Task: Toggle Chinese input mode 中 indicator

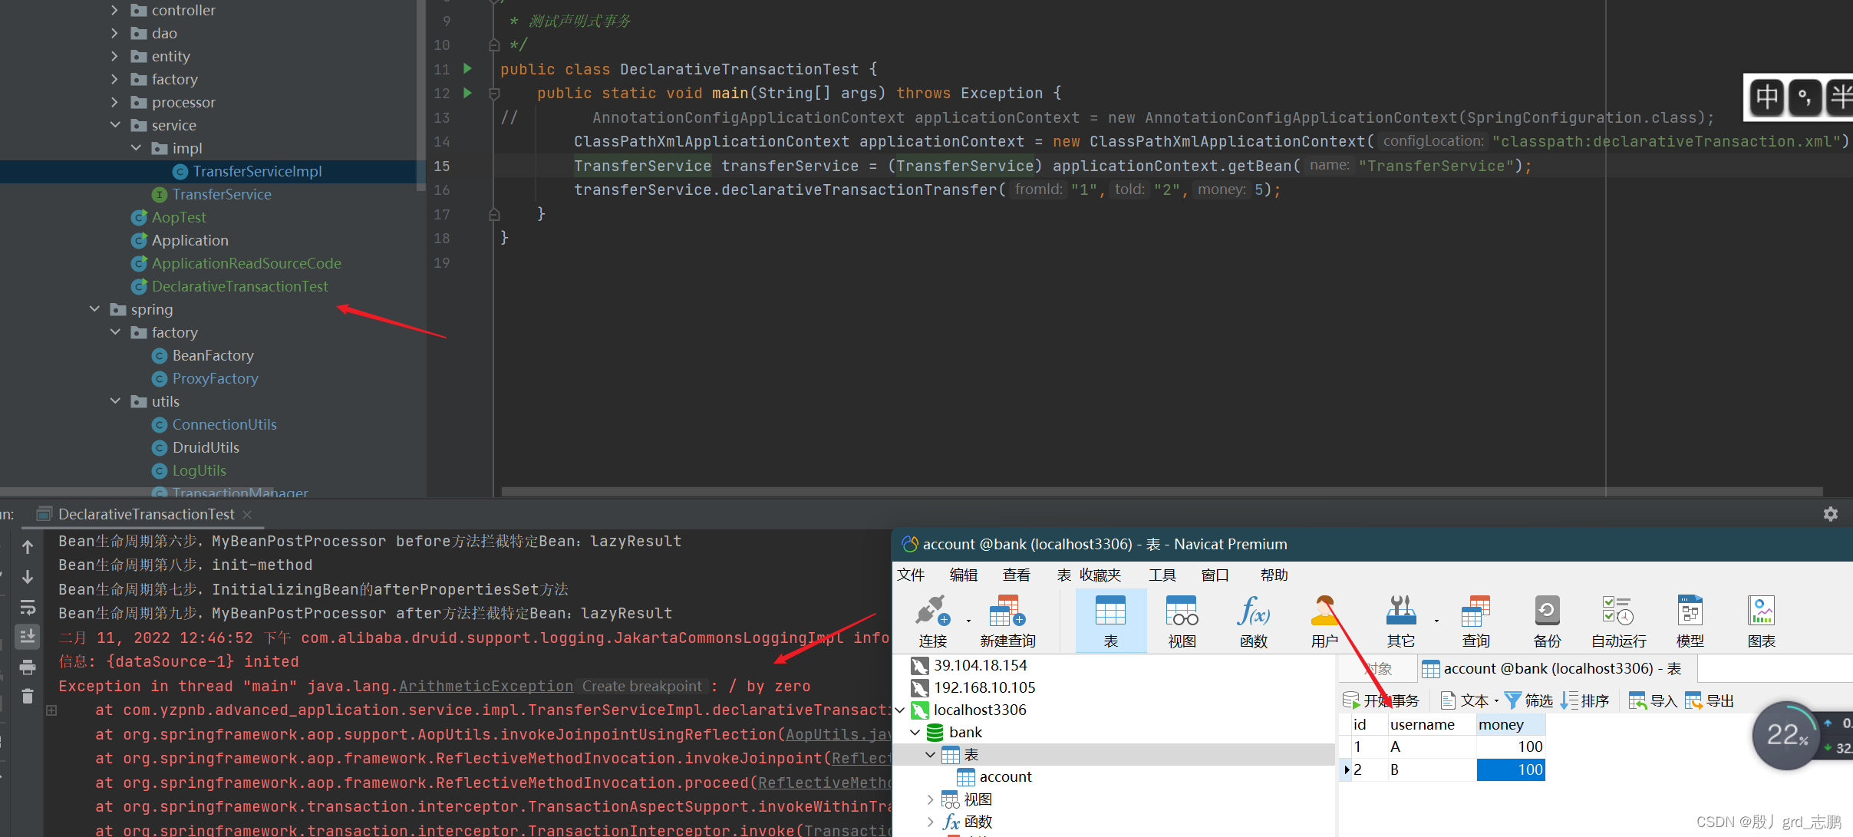Action: coord(1767,97)
